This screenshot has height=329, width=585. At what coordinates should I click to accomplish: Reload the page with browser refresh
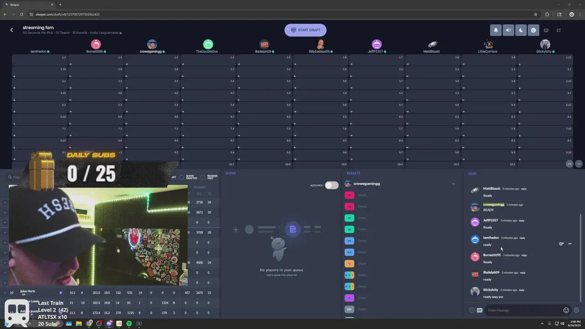tap(21, 14)
